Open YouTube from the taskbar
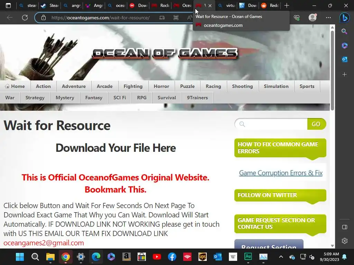 click(157, 257)
